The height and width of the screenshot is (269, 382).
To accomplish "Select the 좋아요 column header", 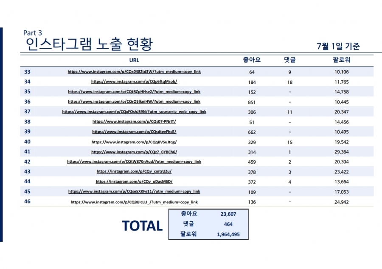I will (x=251, y=60).
